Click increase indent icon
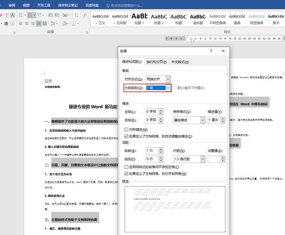The width and height of the screenshot is (285, 235). point(57,15)
